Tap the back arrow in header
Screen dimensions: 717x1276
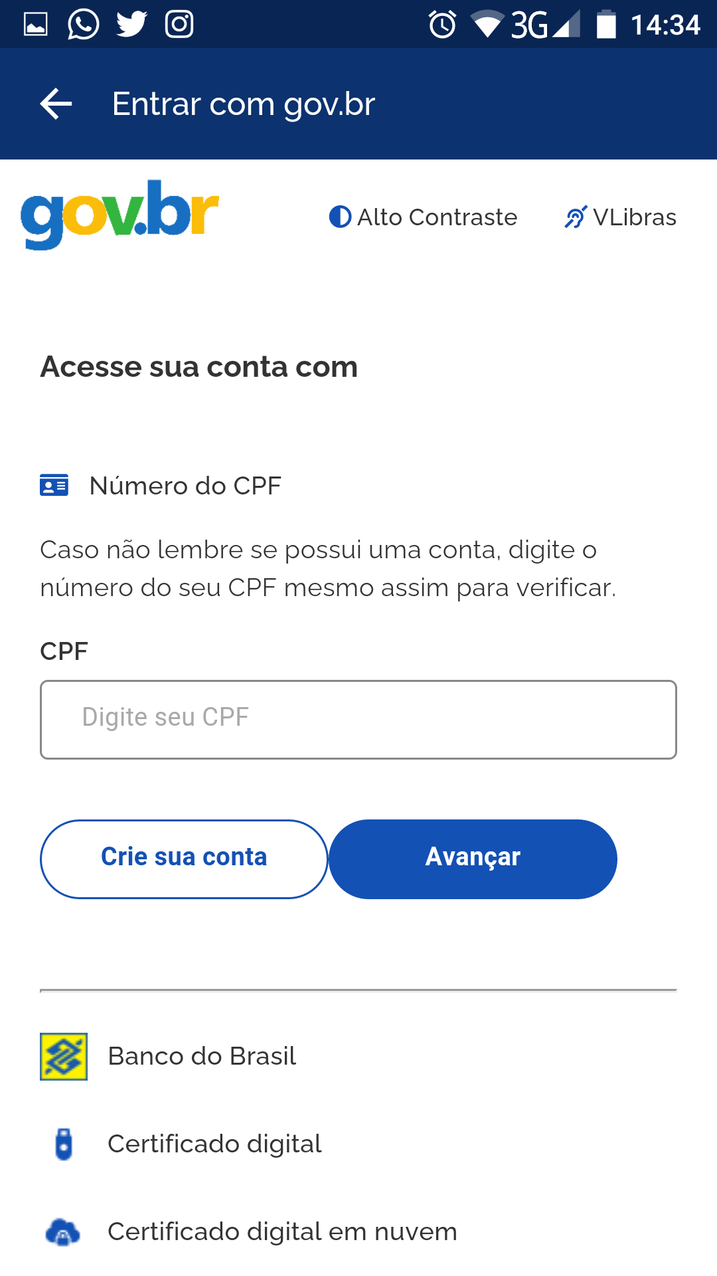coord(56,104)
